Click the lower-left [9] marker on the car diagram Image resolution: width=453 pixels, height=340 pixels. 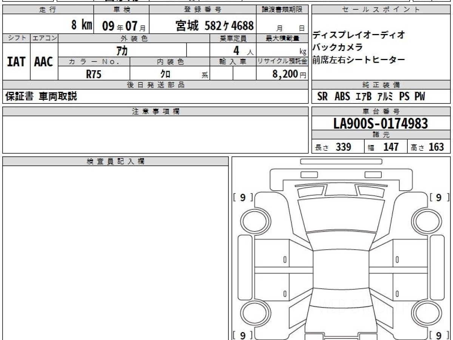click(x=243, y=335)
